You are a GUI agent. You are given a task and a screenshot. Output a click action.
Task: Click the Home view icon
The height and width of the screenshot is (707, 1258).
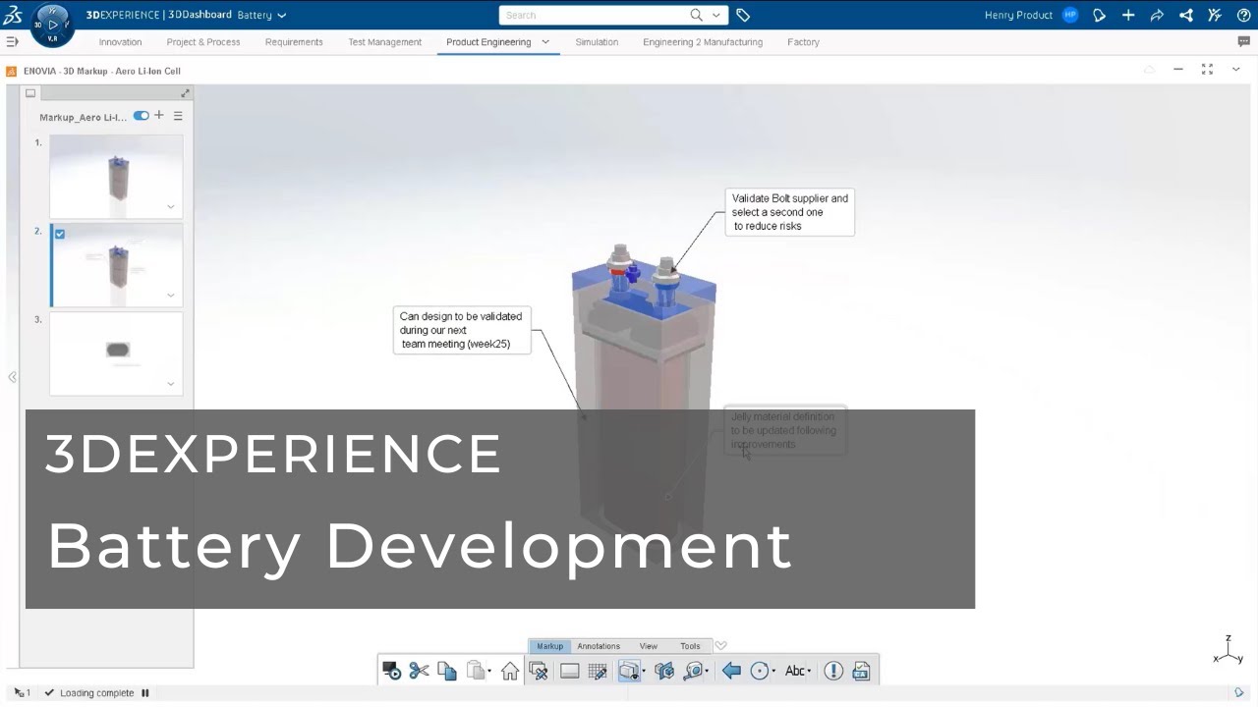tap(510, 671)
